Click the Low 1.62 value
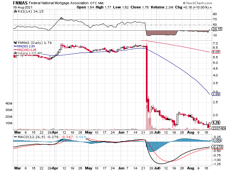Screen dimensions: 226x171 coord(121,7)
